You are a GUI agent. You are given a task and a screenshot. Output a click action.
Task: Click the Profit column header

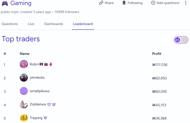tap(157, 54)
